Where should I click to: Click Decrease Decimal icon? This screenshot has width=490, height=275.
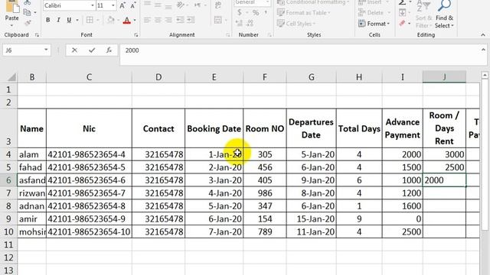(250, 24)
